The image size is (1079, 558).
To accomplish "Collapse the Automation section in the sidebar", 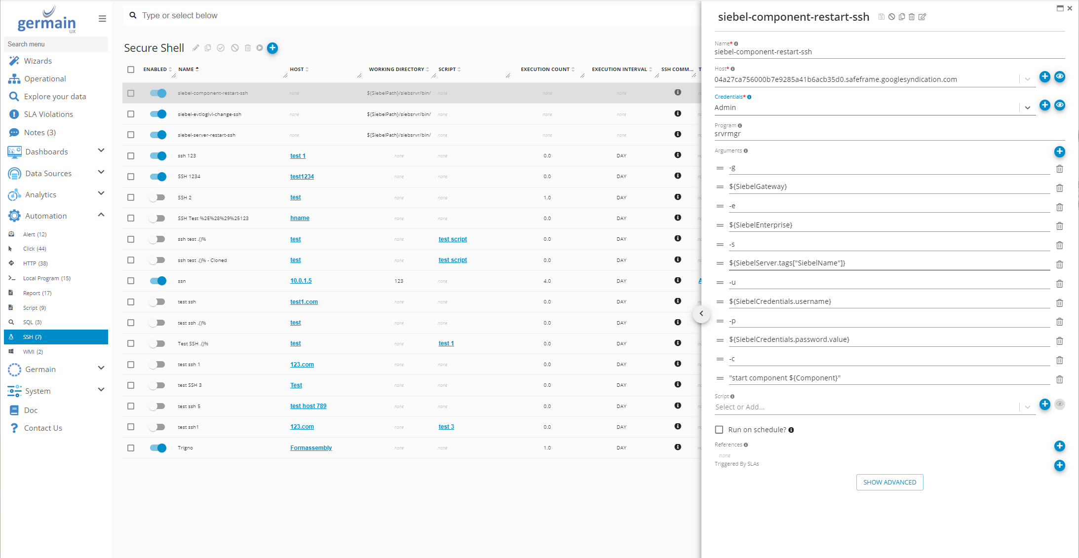I will coord(101,215).
